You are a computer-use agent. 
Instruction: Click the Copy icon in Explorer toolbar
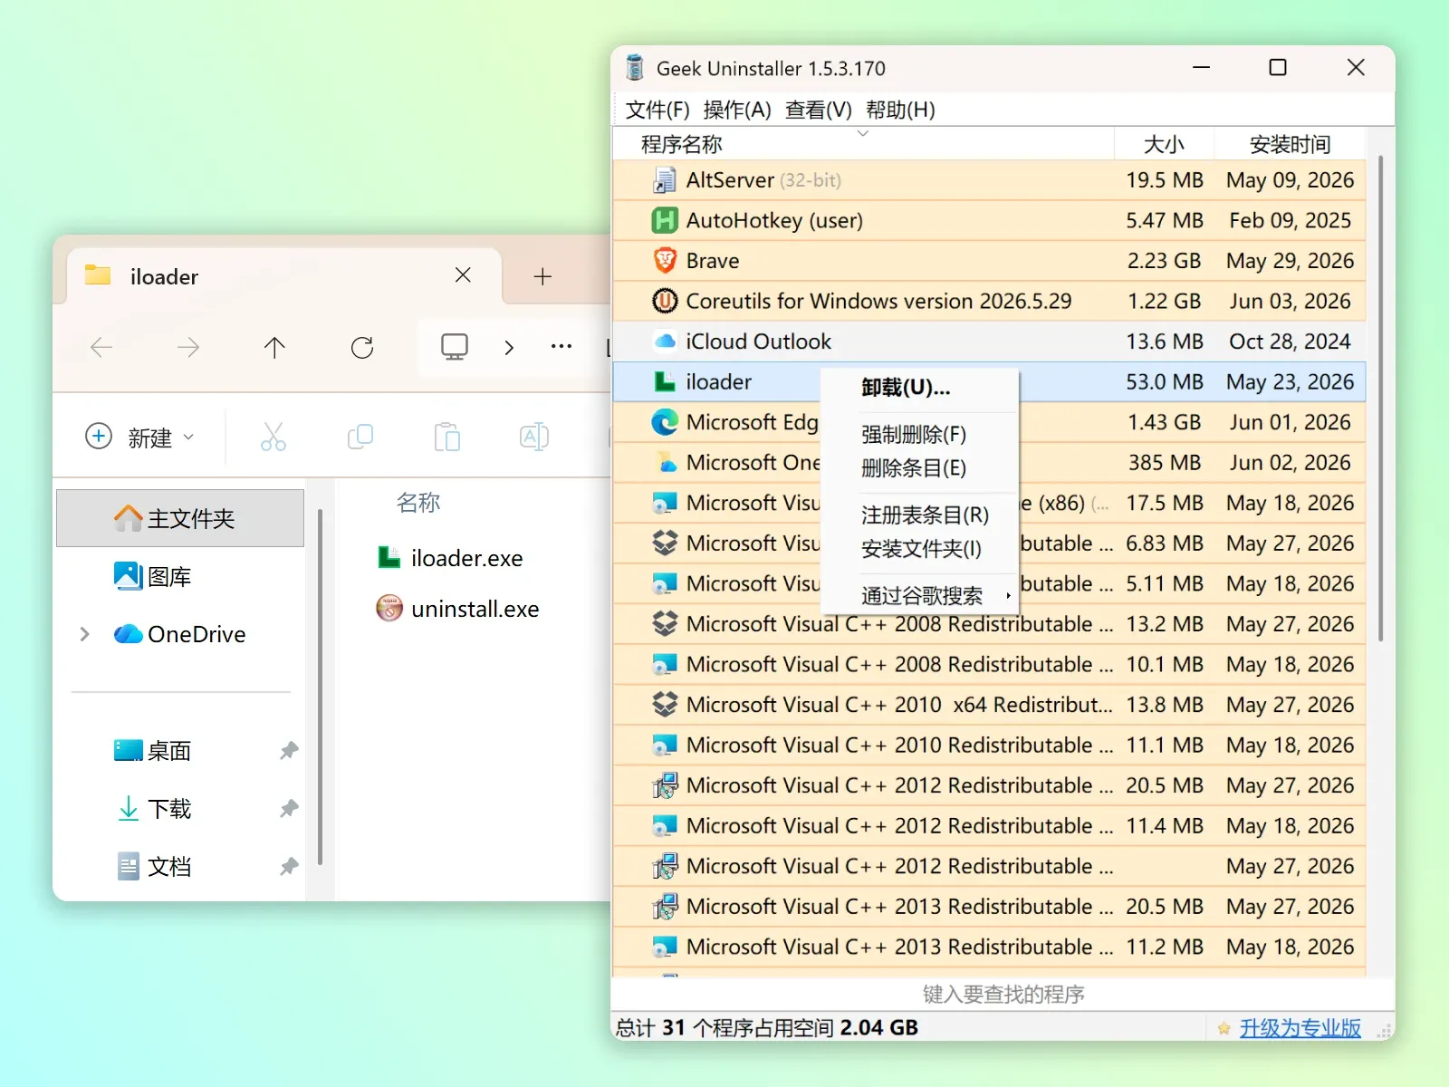360,437
